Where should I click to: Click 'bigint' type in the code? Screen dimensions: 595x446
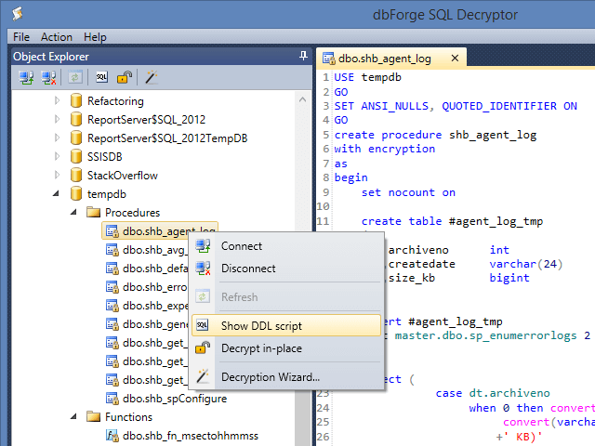coord(509,278)
